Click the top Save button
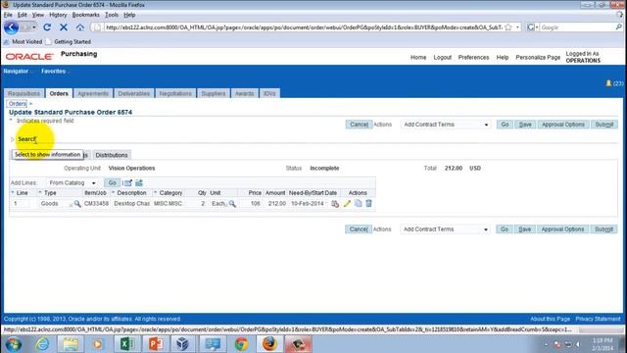The height and width of the screenshot is (353, 627). [525, 125]
